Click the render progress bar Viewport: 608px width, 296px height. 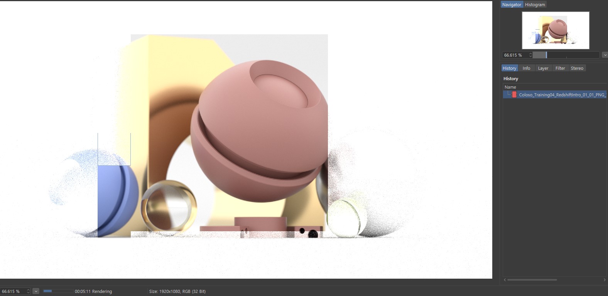58,291
